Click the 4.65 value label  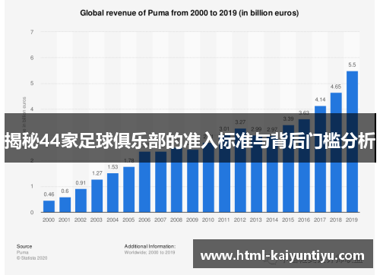336,87
